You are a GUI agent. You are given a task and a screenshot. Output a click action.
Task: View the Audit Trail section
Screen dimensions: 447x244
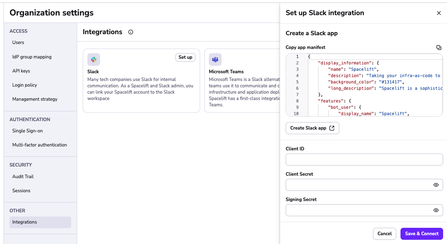(23, 176)
